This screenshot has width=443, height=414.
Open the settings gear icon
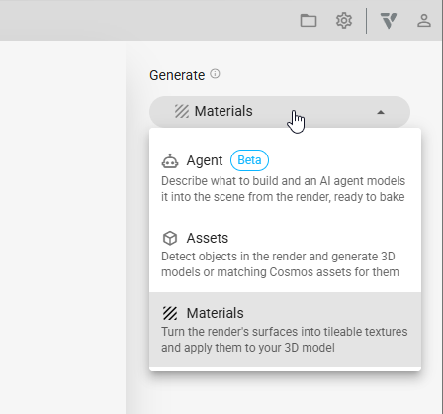[x=344, y=21]
